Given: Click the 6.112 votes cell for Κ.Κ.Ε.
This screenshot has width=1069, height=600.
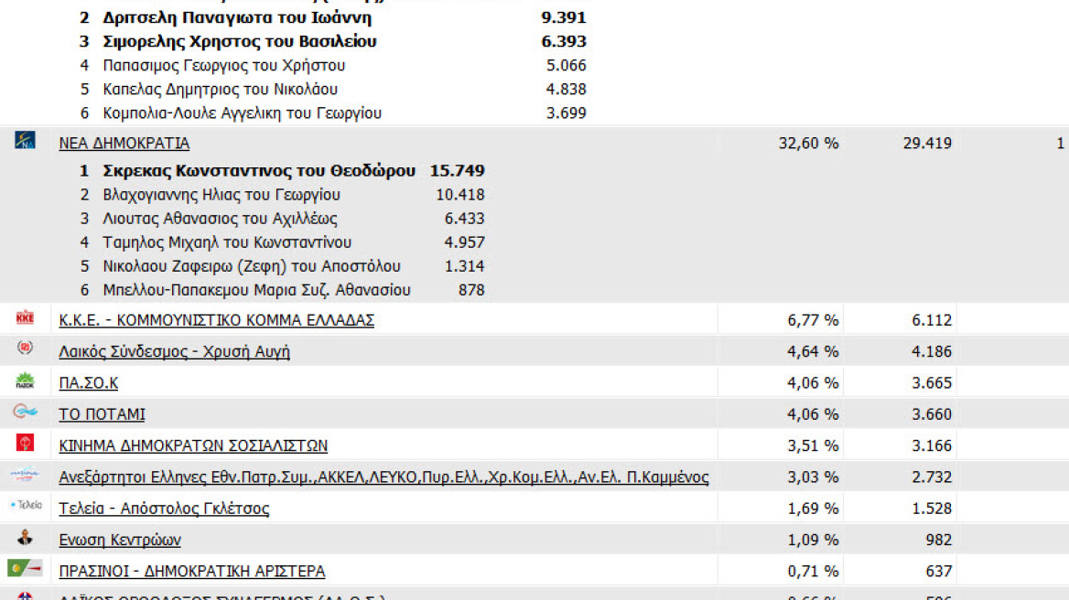Looking at the screenshot, I should click(x=932, y=320).
